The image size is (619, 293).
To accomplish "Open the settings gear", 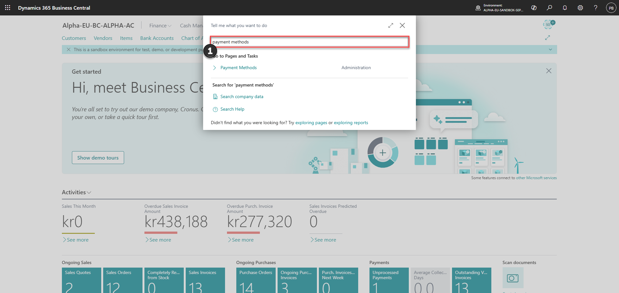I will pyautogui.click(x=580, y=8).
